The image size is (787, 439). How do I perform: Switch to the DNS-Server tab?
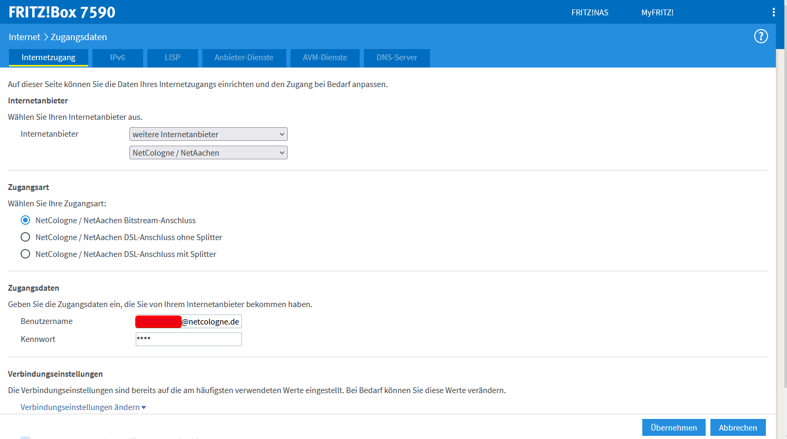tap(397, 58)
